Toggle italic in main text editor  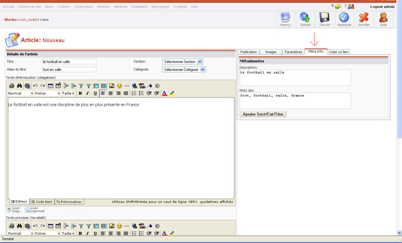coord(87,233)
